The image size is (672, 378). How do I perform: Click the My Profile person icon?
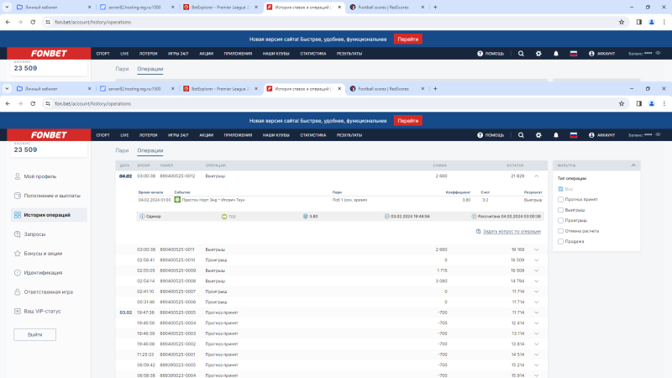18,176
